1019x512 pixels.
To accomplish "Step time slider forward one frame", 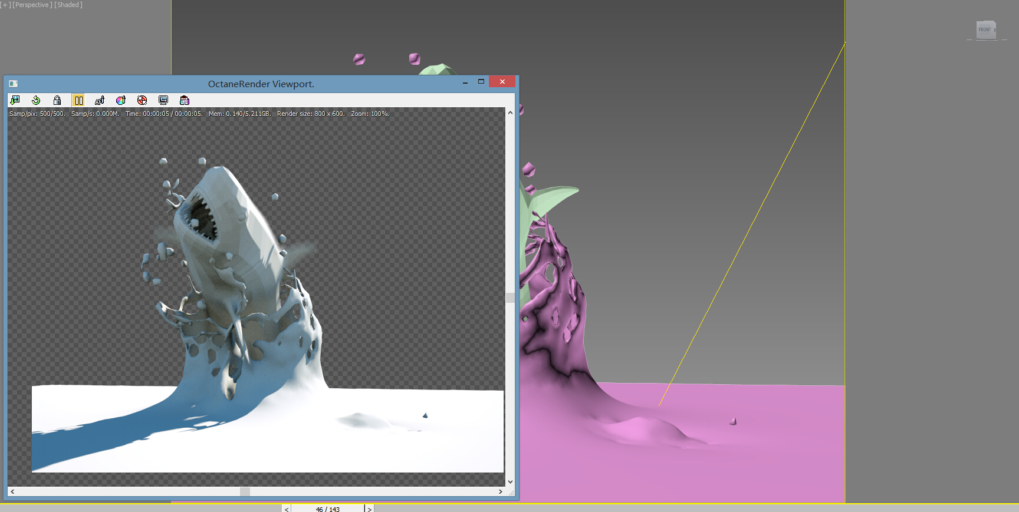I will tap(370, 509).
